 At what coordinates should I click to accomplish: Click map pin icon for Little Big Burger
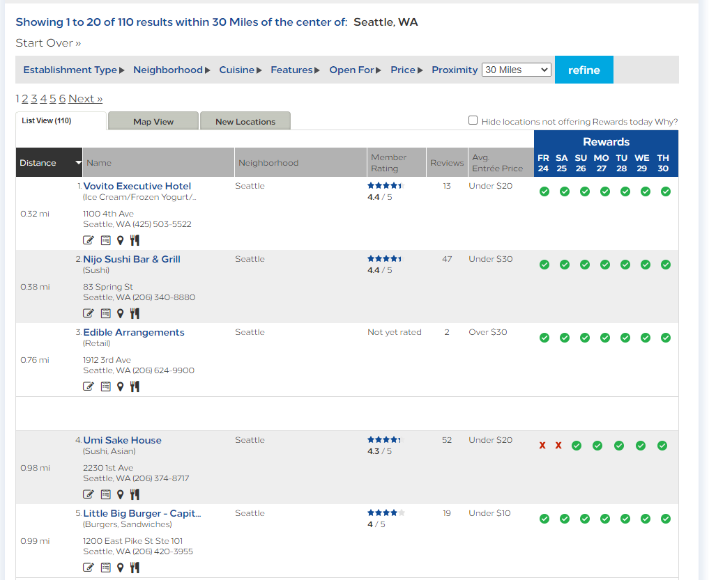coord(121,567)
